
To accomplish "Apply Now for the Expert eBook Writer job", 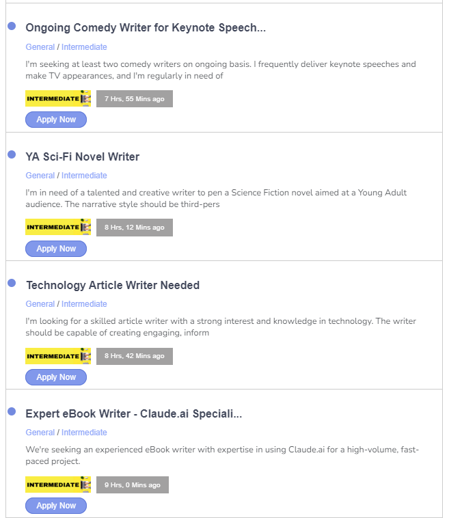I will (56, 506).
